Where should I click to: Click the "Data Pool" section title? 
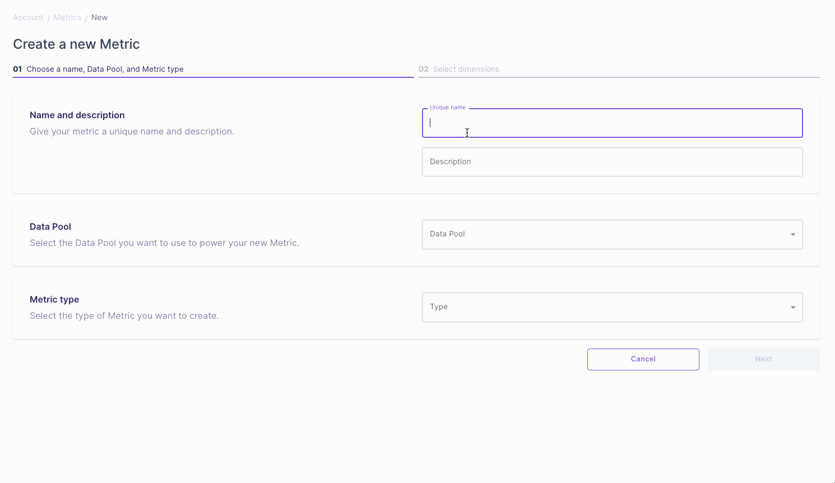point(50,226)
